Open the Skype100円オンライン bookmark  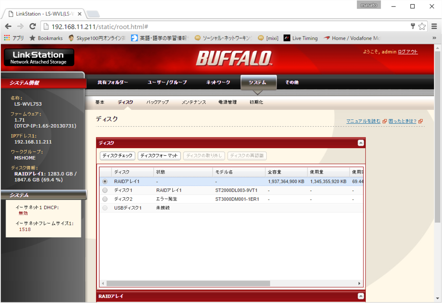[x=97, y=38]
